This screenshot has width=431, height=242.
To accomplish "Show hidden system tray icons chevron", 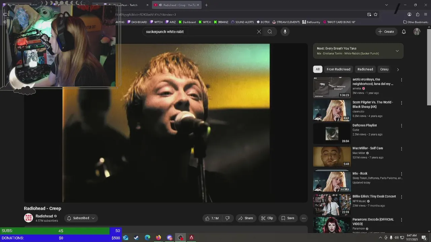I will point(380,238).
